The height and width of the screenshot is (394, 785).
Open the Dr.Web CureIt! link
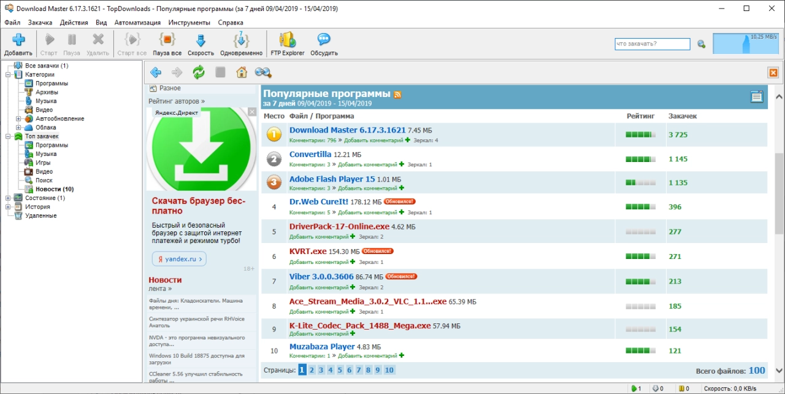(x=319, y=201)
